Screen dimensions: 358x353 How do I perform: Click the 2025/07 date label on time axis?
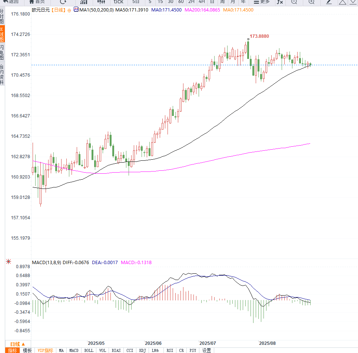coord(208,343)
